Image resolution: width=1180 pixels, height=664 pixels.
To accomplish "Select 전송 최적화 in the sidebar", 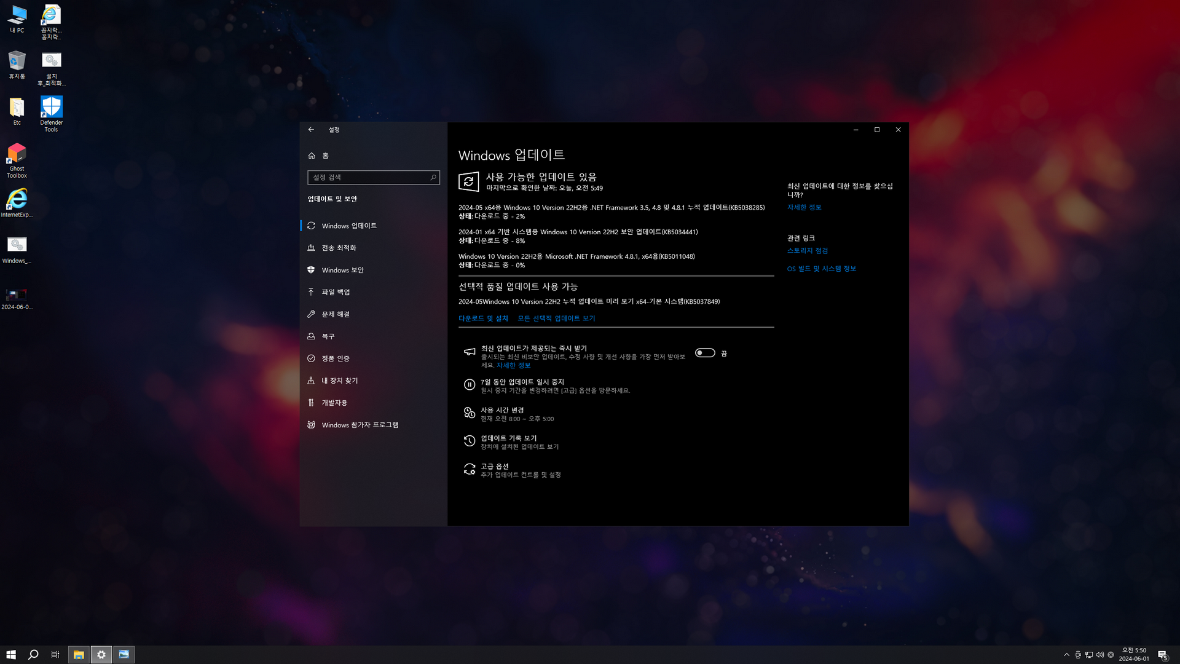I will [x=339, y=248].
